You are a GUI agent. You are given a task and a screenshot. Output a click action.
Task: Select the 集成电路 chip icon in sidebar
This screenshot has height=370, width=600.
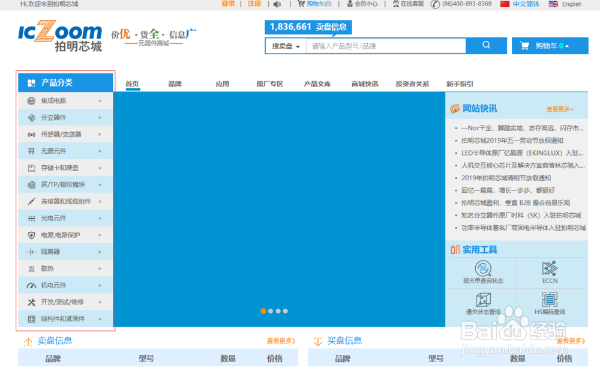[x=31, y=100]
